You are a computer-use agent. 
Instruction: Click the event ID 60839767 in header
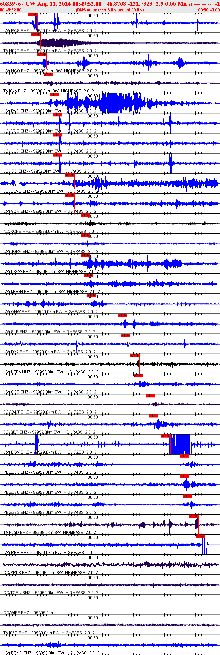[x=12, y=4]
